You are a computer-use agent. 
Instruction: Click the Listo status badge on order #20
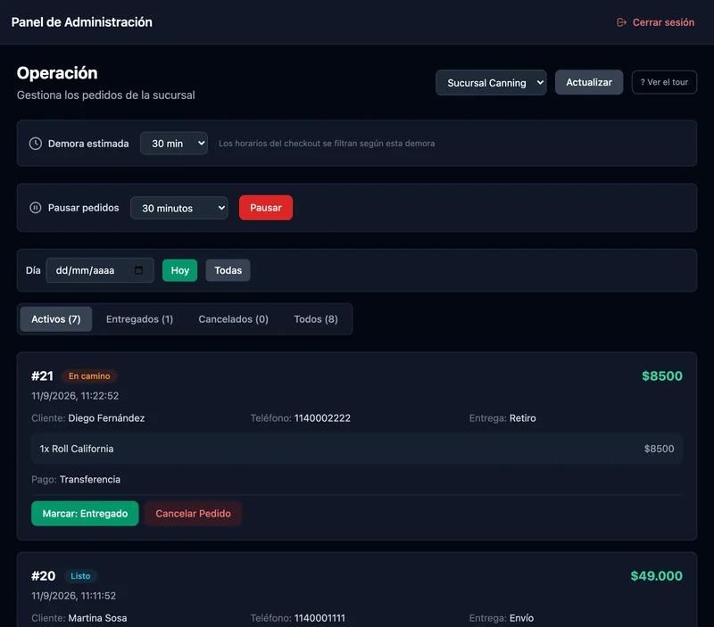(80, 575)
